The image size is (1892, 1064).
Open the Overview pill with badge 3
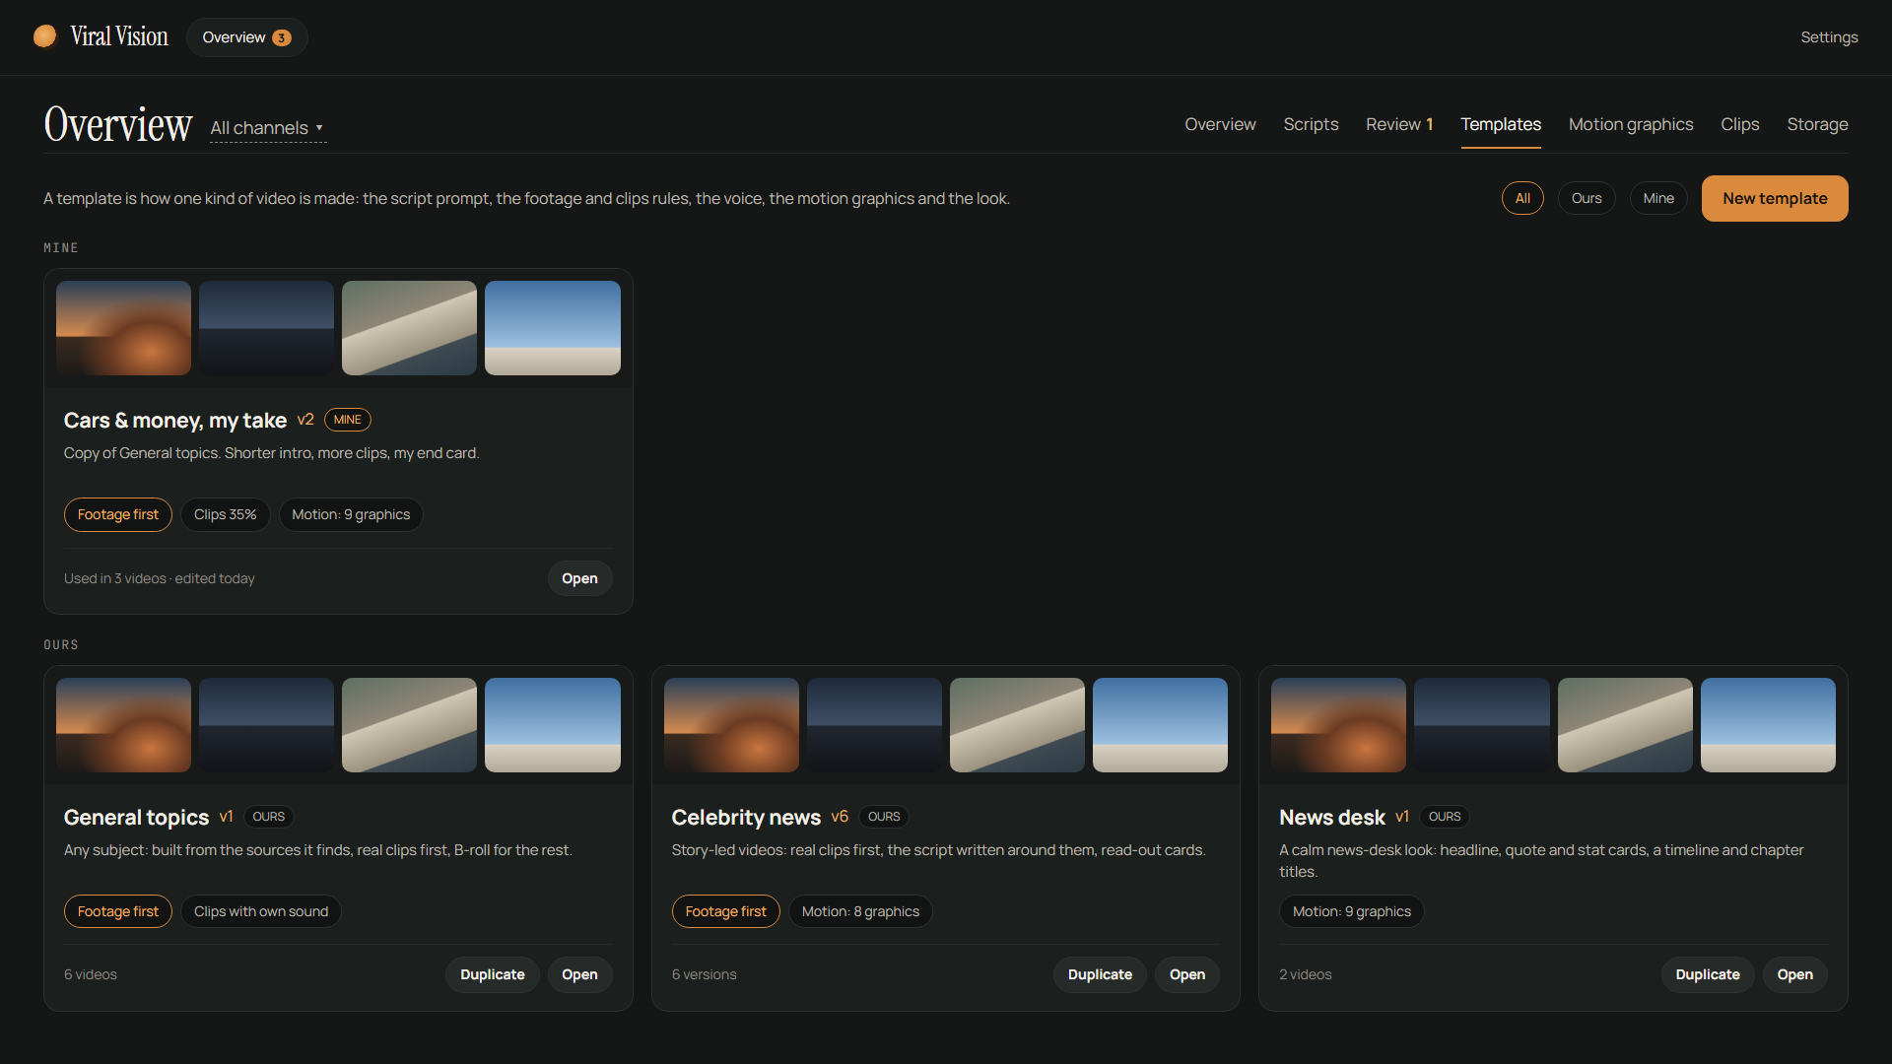pyautogui.click(x=246, y=37)
